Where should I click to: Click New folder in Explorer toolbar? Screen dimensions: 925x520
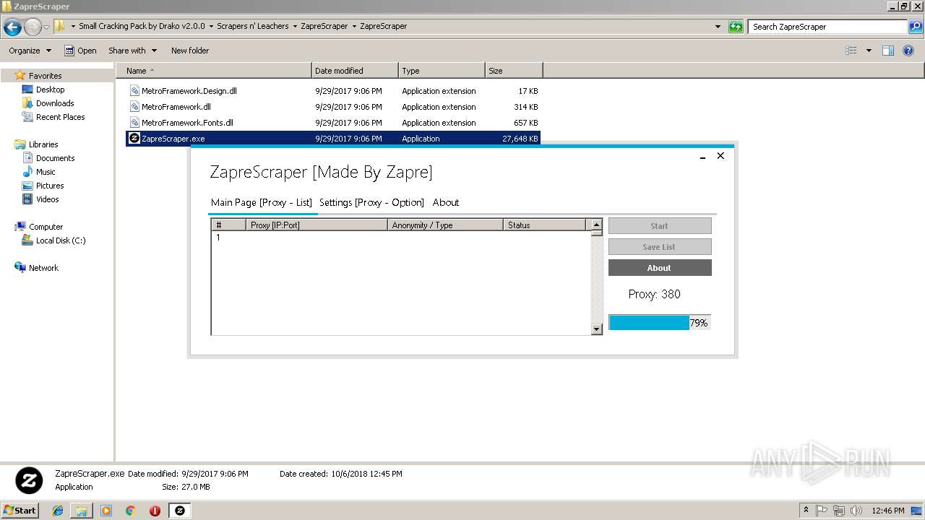click(x=190, y=51)
